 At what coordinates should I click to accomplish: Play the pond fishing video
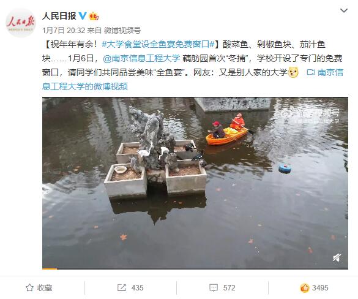pos(195,183)
